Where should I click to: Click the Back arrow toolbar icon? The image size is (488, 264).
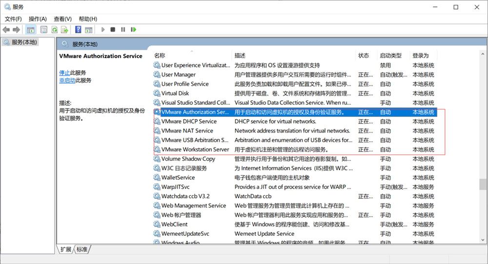tap(6, 30)
